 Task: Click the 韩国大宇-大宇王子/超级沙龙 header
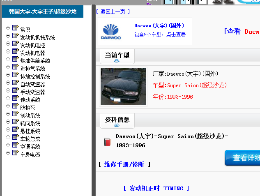pos(43,12)
